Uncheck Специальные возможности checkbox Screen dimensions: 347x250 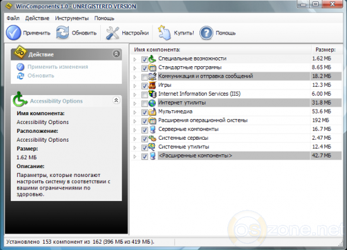(x=144, y=59)
